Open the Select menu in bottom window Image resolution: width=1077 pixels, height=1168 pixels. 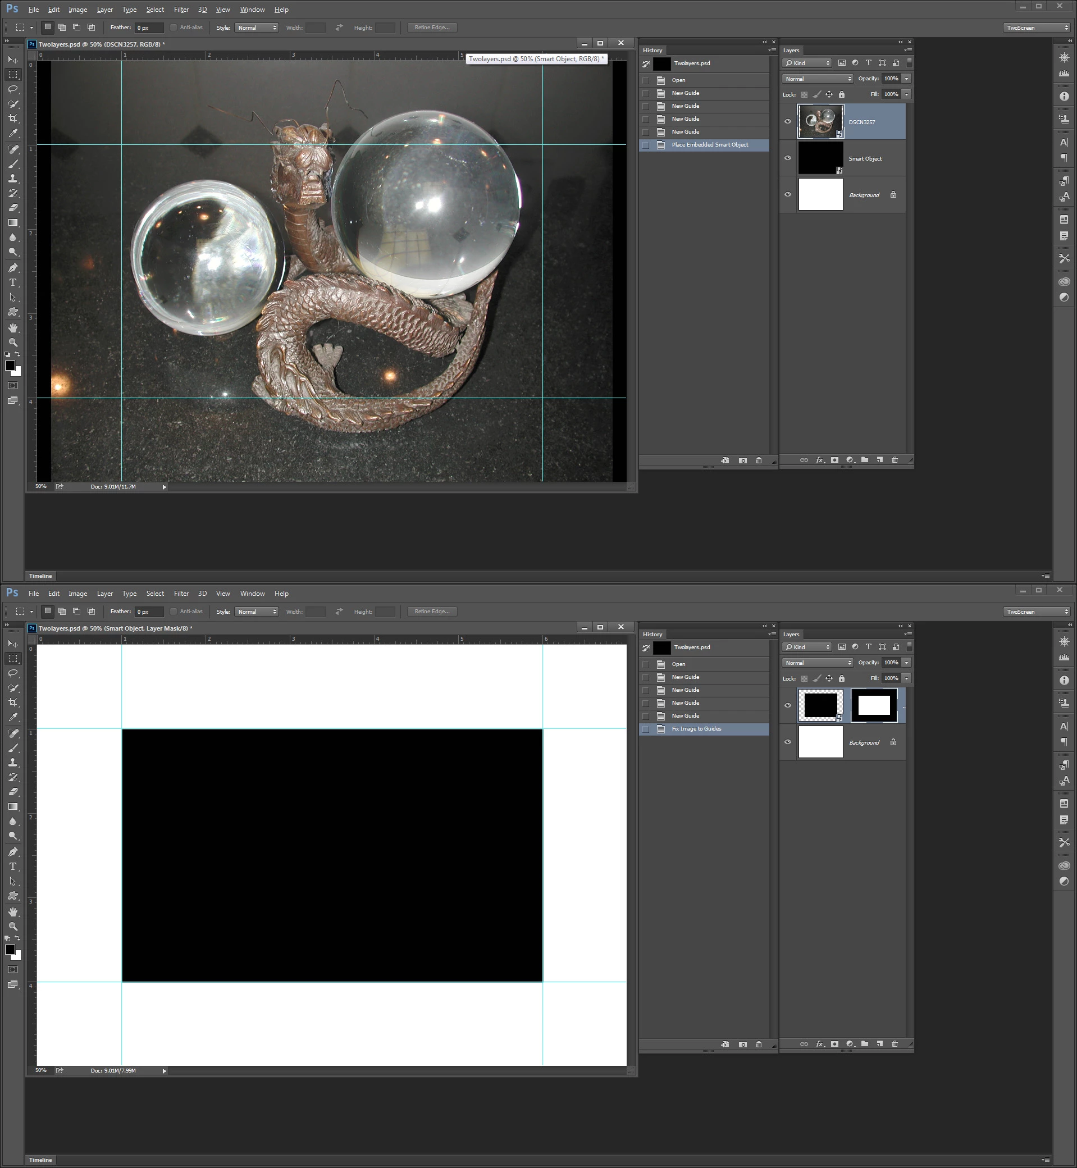click(x=155, y=594)
